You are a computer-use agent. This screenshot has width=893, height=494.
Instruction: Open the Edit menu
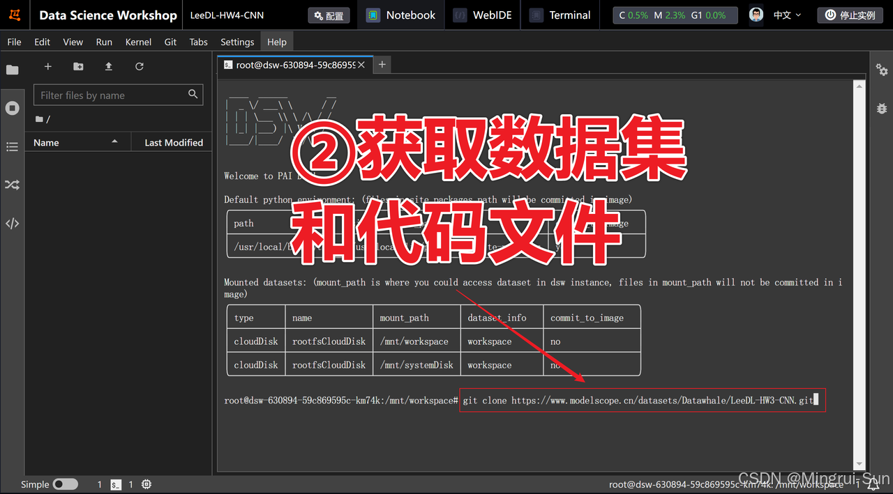(43, 42)
